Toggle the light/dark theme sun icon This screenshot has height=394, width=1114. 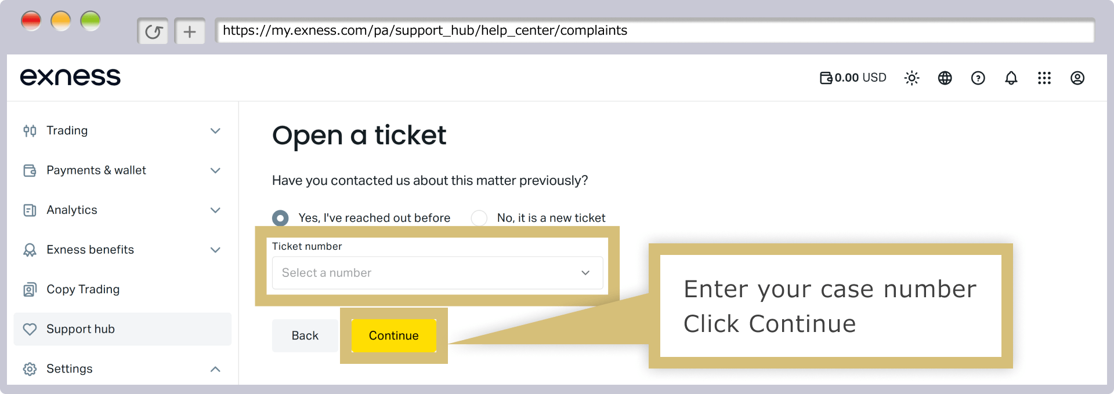[912, 78]
